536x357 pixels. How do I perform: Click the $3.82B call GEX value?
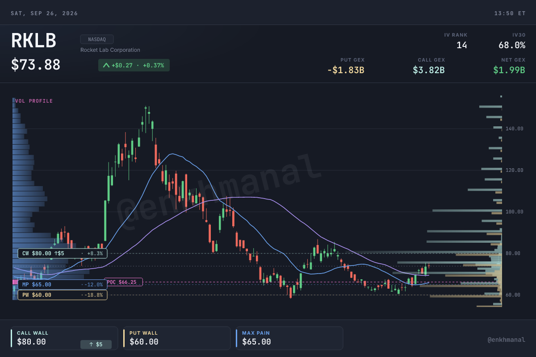[x=429, y=70]
